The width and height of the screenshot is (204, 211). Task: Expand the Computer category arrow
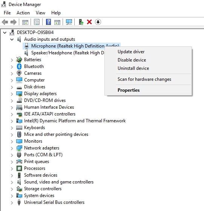tap(12, 80)
